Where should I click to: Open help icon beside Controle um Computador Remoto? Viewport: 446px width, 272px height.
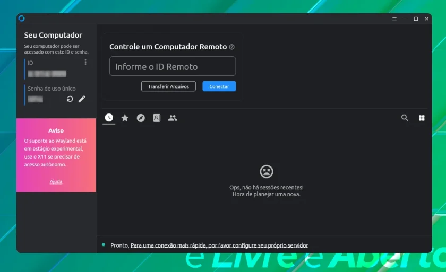point(232,47)
